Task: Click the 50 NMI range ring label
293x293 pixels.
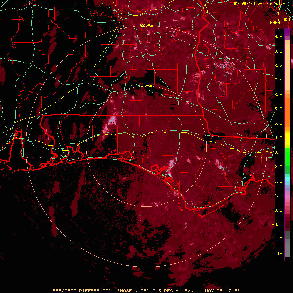Action: point(146,86)
